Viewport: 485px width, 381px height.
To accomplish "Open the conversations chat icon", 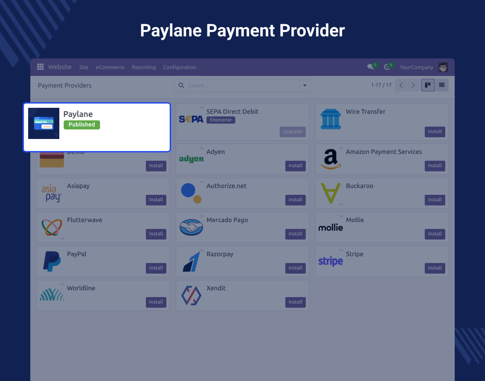I will tap(371, 67).
